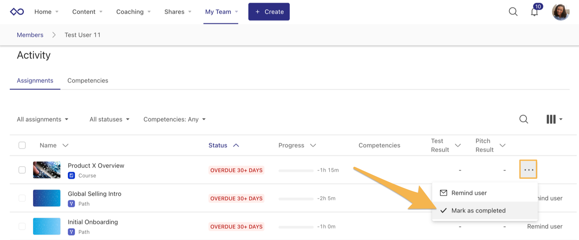Click the infinity logo icon
Image resolution: width=579 pixels, height=240 pixels.
click(x=17, y=12)
